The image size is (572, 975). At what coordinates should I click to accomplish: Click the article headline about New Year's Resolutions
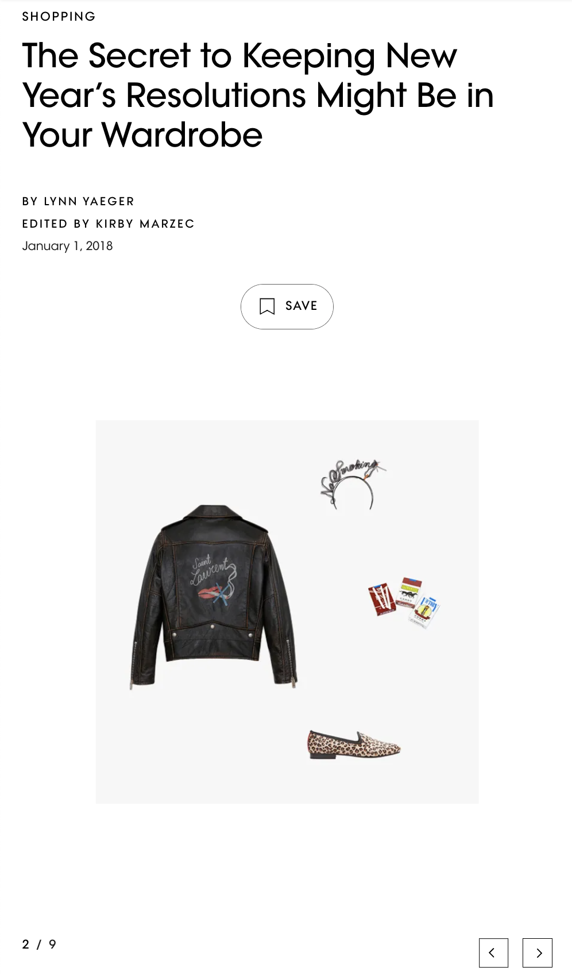(258, 95)
